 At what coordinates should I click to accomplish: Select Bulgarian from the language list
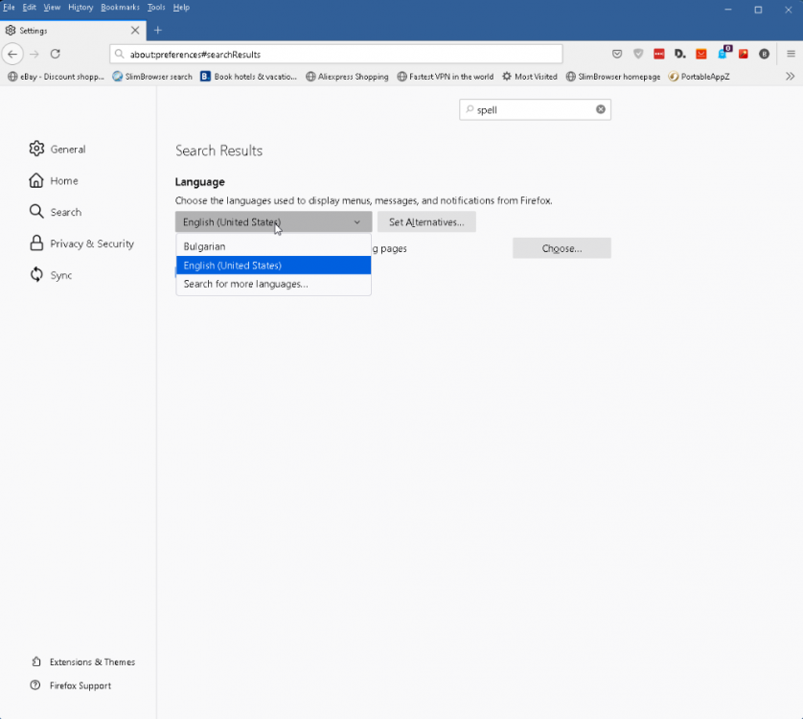click(x=273, y=246)
